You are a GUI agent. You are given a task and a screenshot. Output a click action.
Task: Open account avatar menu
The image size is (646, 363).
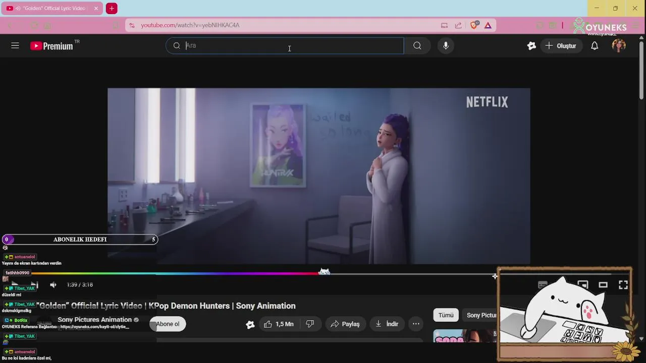[x=619, y=46]
